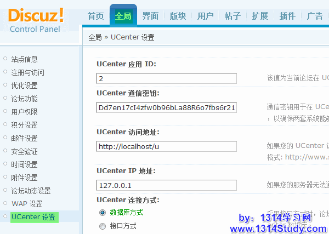Screen dimensions: 329x234
Task: Click the UCenter 通信密钥 input field
Action: coord(166,107)
